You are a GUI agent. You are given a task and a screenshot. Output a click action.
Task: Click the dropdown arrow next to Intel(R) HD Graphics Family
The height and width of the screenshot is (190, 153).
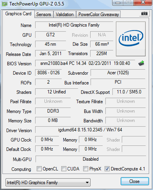pos(87,183)
